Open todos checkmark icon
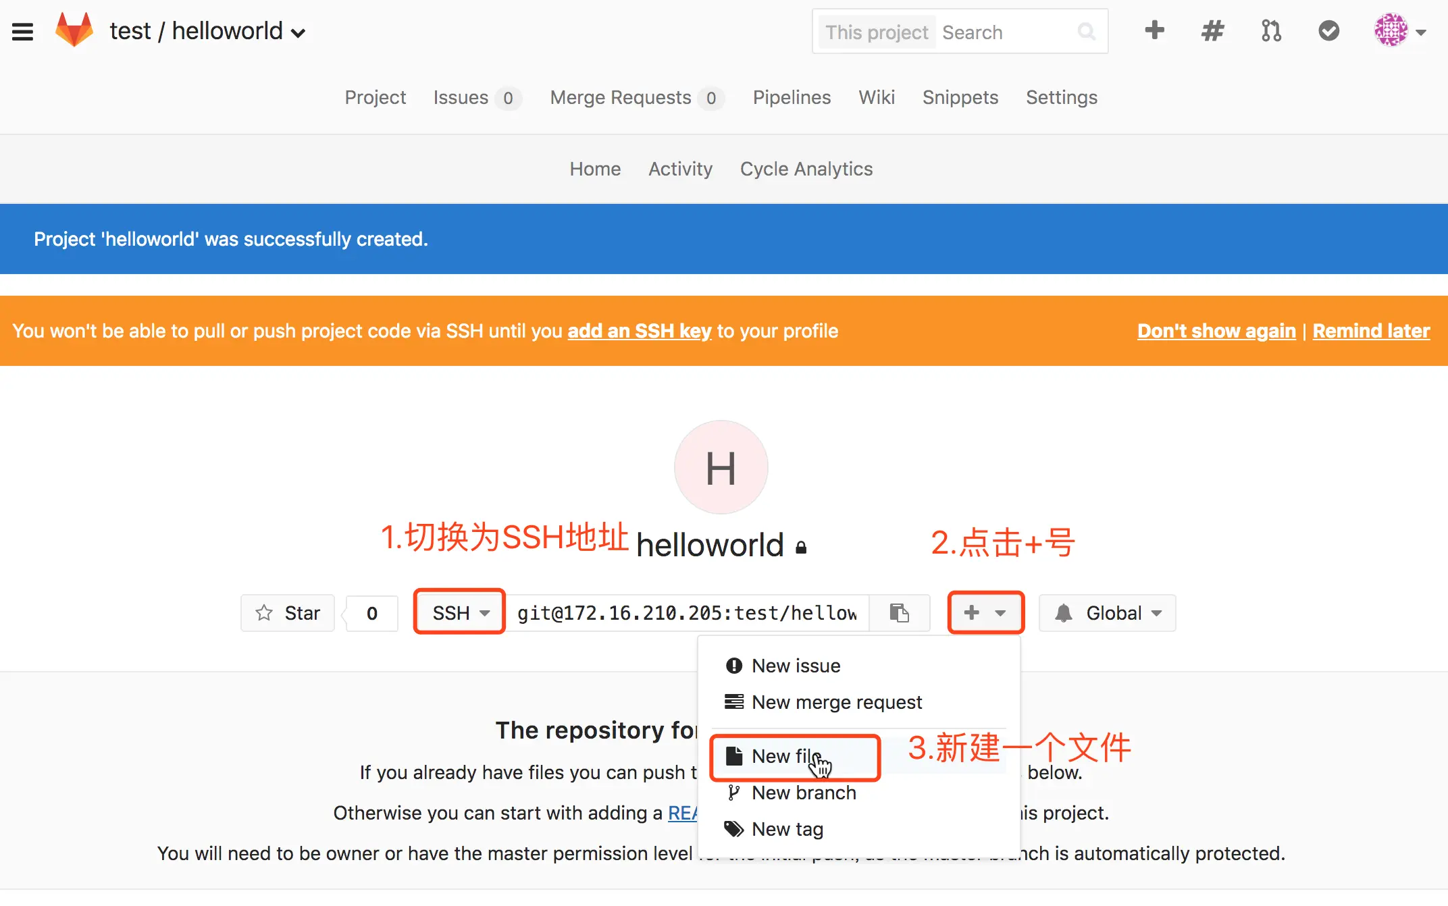1448x906 pixels. tap(1328, 30)
